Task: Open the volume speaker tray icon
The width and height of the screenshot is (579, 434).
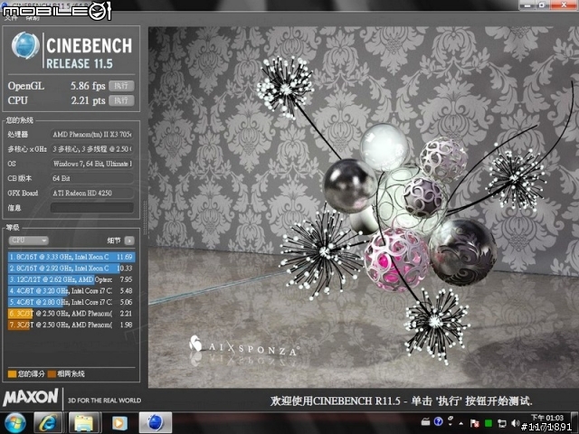Action: pos(516,423)
